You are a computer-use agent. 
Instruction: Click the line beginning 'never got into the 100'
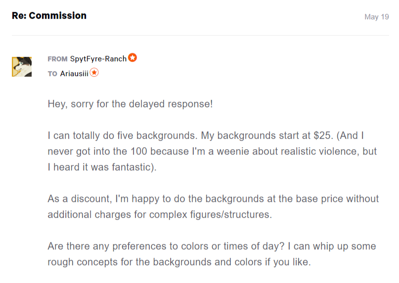coord(212,151)
